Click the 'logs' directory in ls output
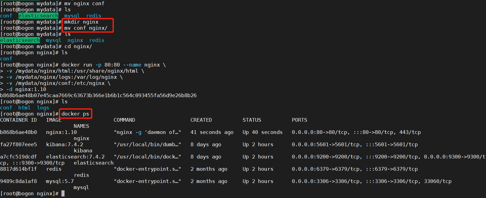The height and width of the screenshot is (198, 486). (43, 108)
